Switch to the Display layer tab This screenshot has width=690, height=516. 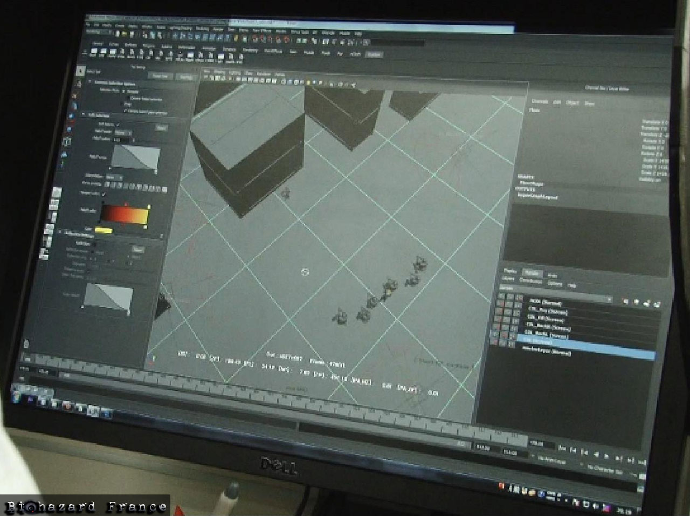click(x=509, y=271)
